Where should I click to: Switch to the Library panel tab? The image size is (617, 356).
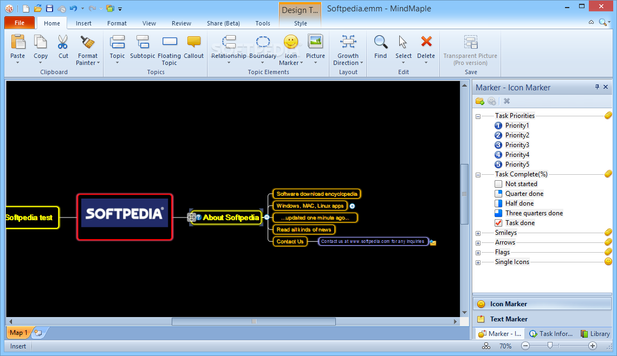(x=595, y=334)
